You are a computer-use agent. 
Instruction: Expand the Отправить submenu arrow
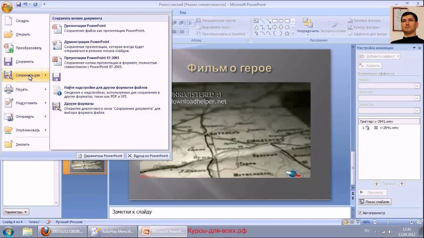(45, 116)
